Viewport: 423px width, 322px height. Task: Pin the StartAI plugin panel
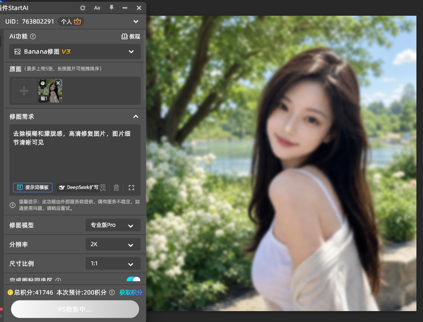coord(111,8)
